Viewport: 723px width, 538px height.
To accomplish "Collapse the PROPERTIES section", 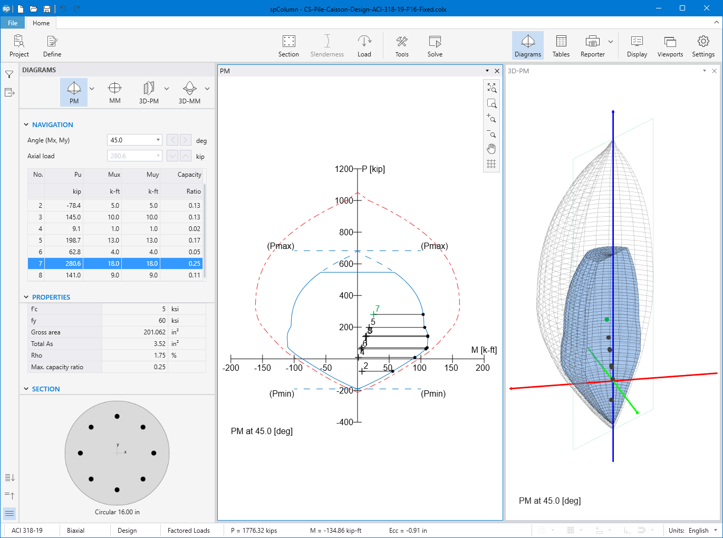I will 26,297.
